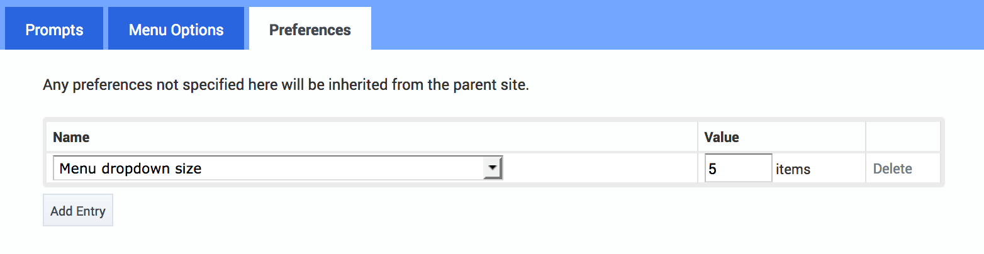
Task: Click the empty header cell above Delete
Action: (903, 137)
